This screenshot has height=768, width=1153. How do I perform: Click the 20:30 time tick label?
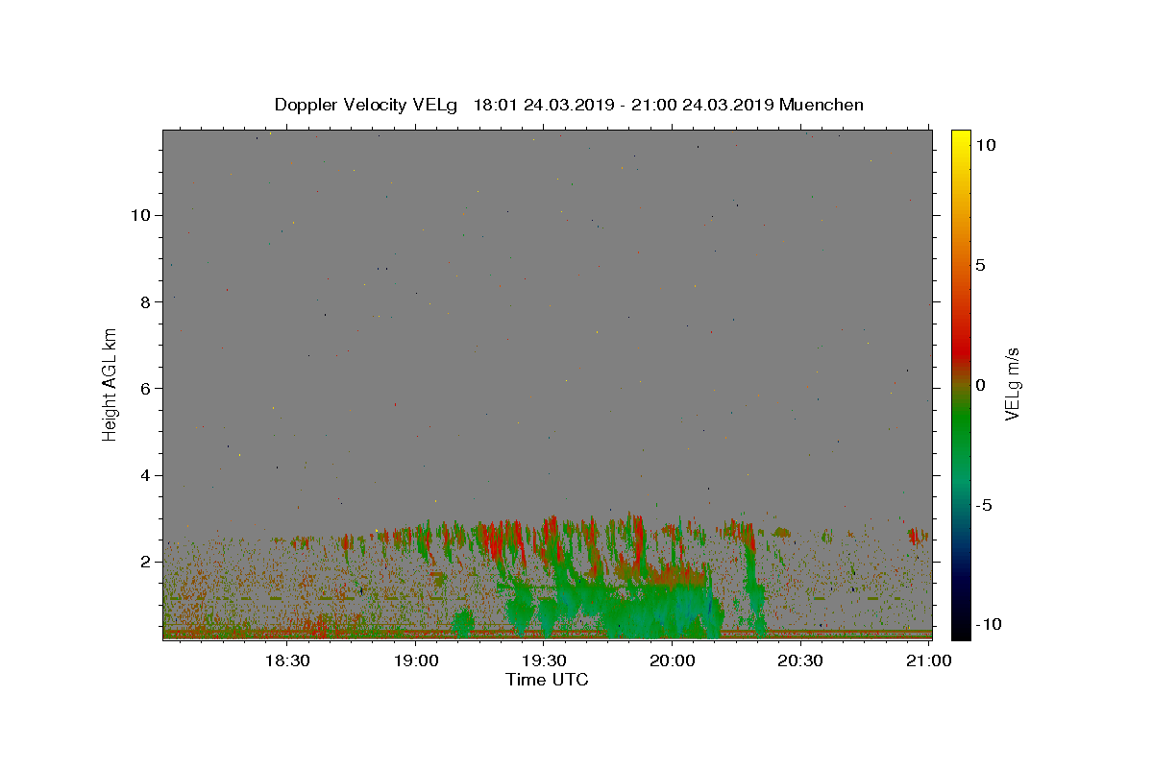[x=800, y=660]
